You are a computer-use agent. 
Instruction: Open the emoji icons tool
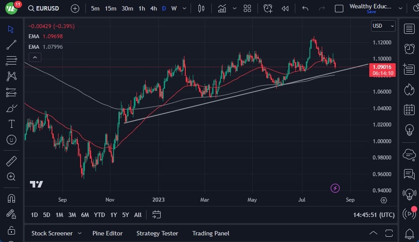coord(11,140)
